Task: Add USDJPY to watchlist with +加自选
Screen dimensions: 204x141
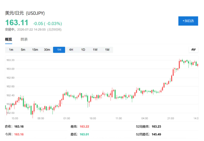Action: tap(188, 21)
